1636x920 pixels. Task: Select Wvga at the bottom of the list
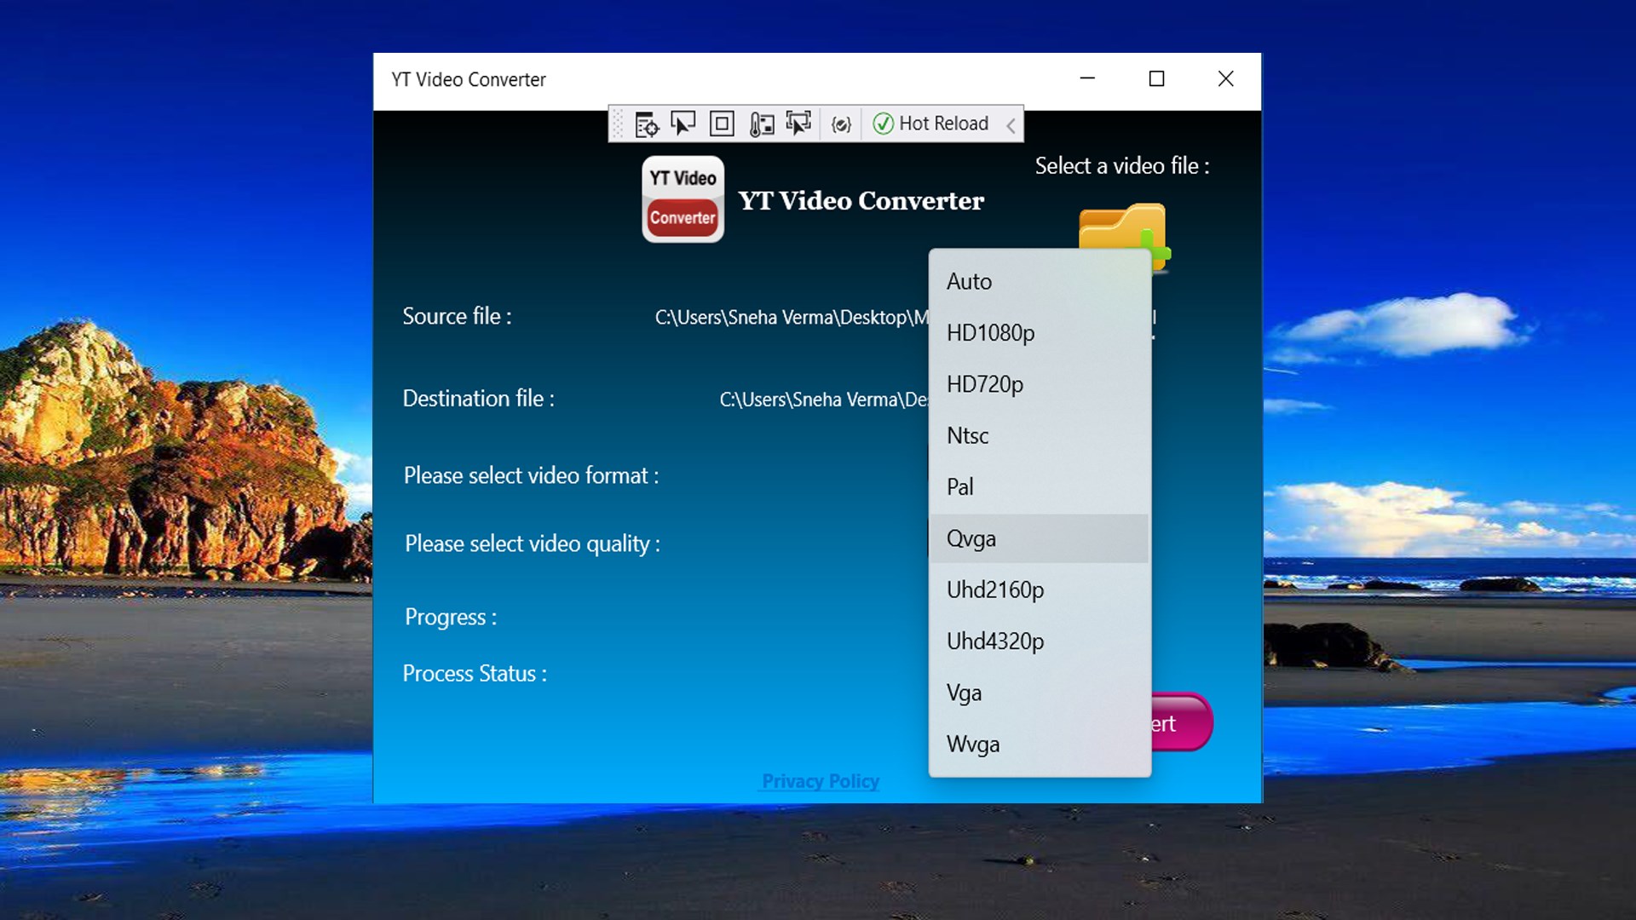(x=972, y=744)
